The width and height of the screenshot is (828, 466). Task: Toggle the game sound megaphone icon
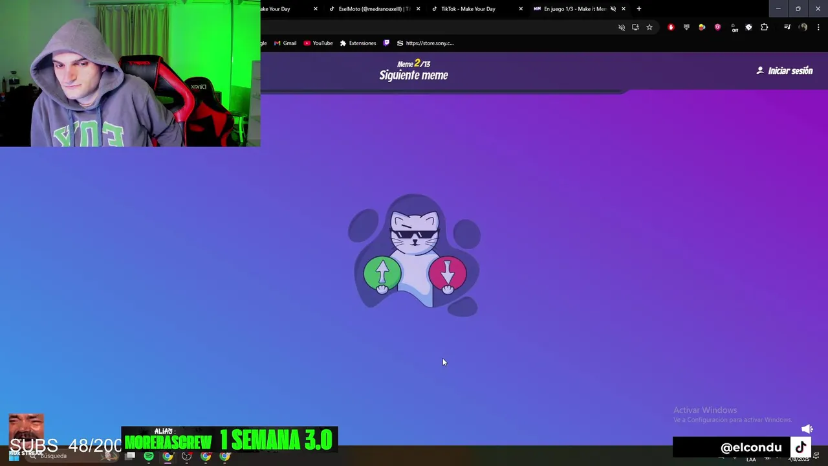coord(807,429)
